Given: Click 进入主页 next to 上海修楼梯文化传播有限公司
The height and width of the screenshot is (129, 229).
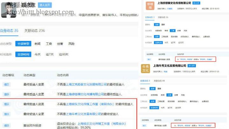Looking at the screenshot, I should pos(196,3).
